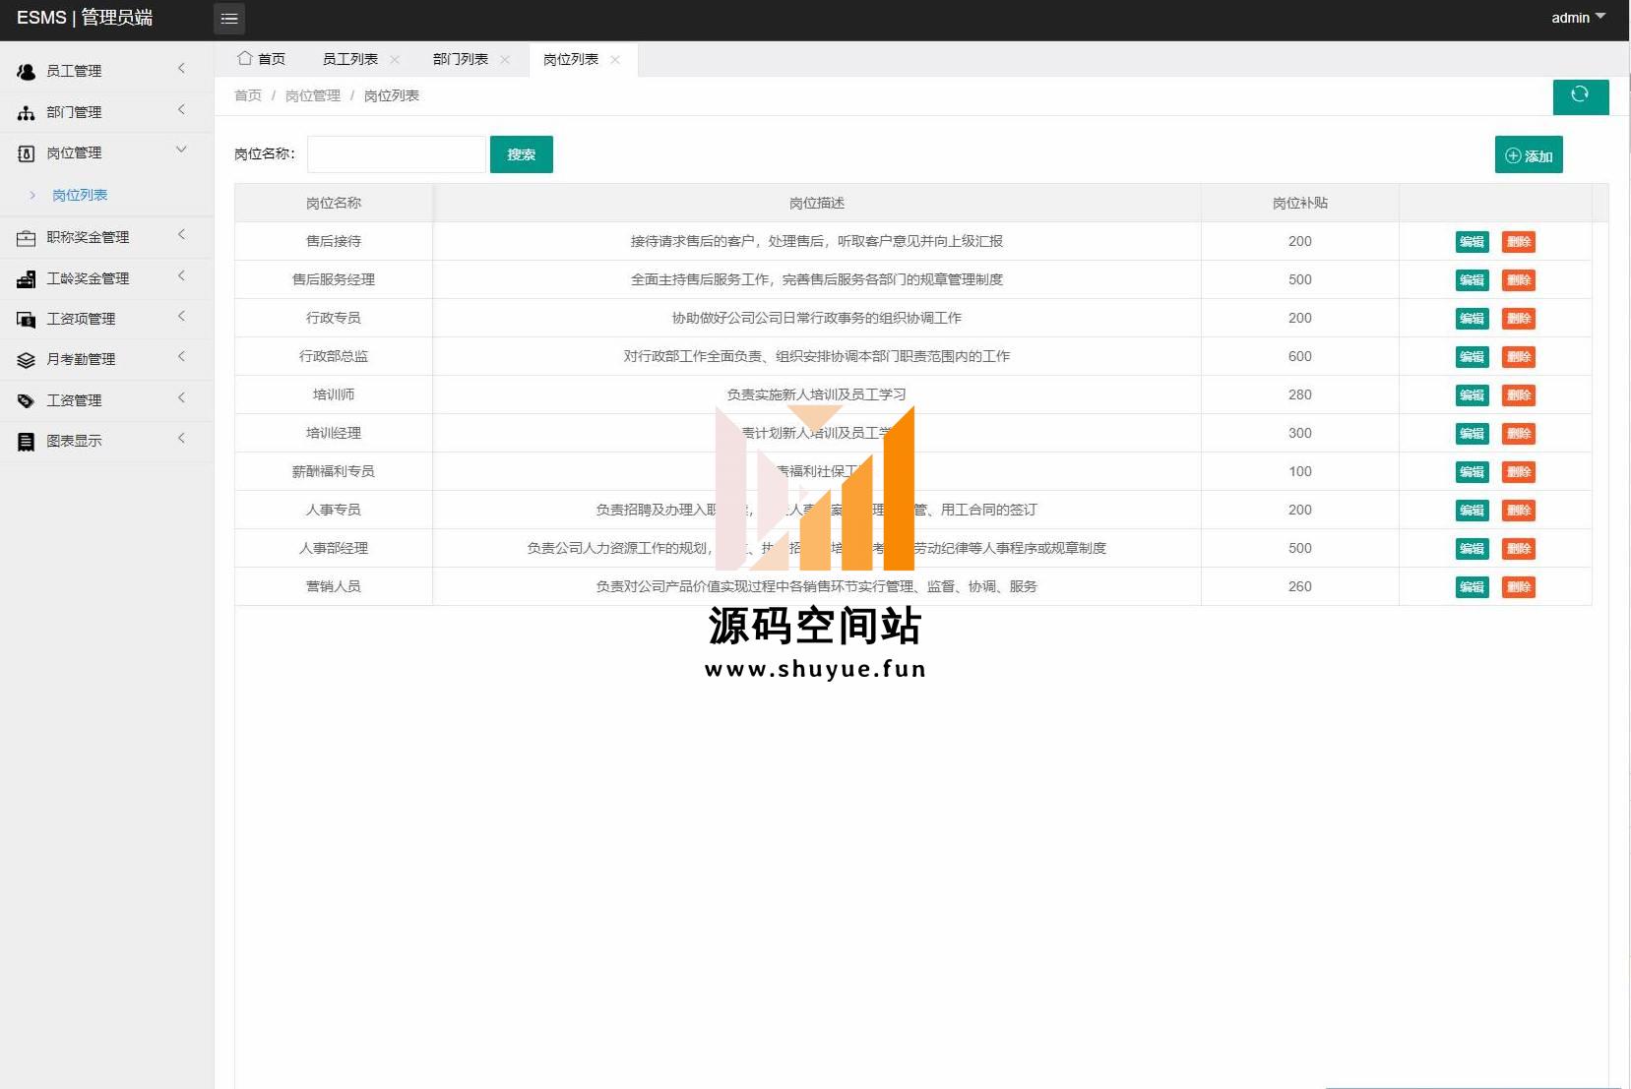Expand the 工资管理 menu chevron
The image size is (1631, 1089).
coord(181,397)
